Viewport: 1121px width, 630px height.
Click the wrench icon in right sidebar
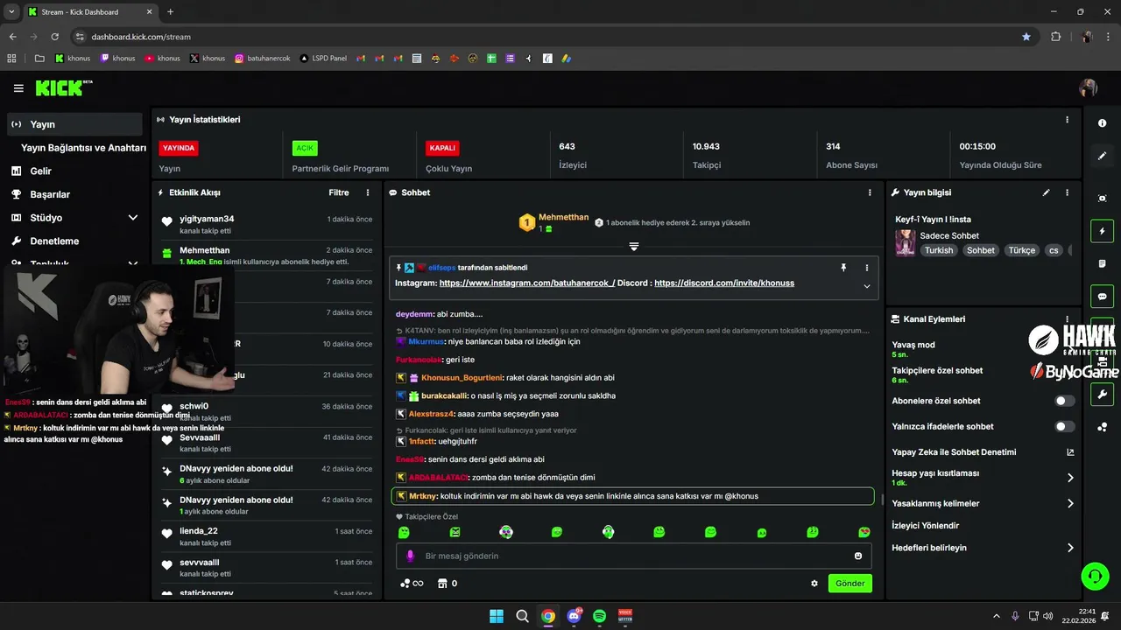[x=1103, y=395]
